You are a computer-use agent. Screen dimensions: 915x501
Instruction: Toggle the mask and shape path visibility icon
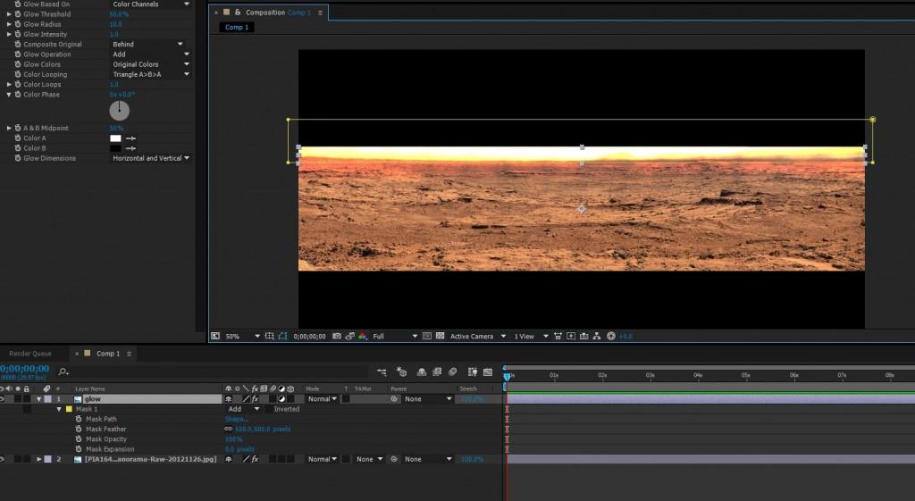282,337
